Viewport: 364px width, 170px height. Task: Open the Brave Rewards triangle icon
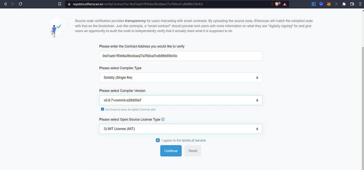coord(285,4)
